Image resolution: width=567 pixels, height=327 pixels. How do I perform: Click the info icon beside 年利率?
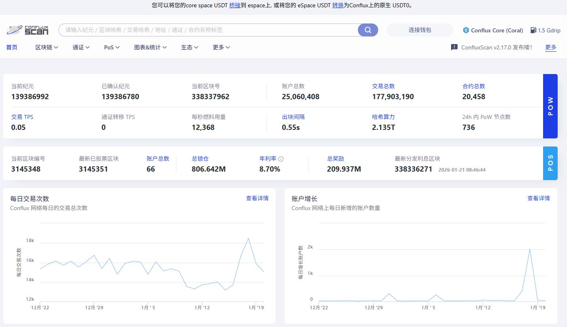281,159
